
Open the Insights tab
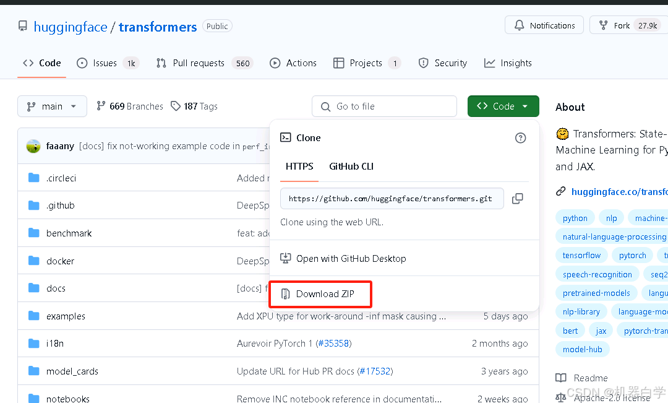pyautogui.click(x=508, y=63)
